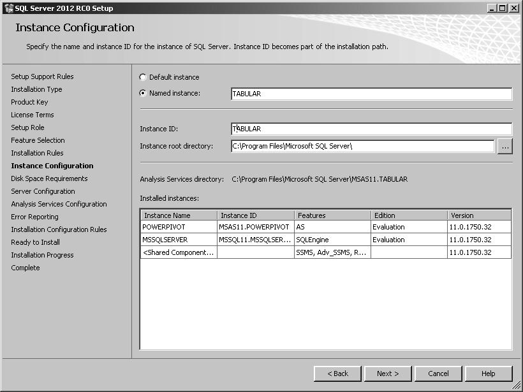The width and height of the screenshot is (523, 392).
Task: Click the Instance ID text field
Action: click(x=371, y=129)
